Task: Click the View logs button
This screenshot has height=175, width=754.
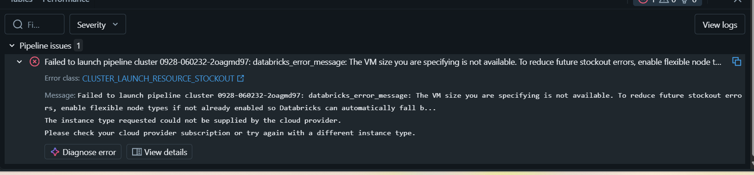Action: tap(720, 25)
